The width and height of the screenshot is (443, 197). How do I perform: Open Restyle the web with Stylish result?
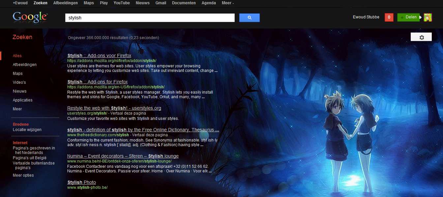click(x=114, y=108)
